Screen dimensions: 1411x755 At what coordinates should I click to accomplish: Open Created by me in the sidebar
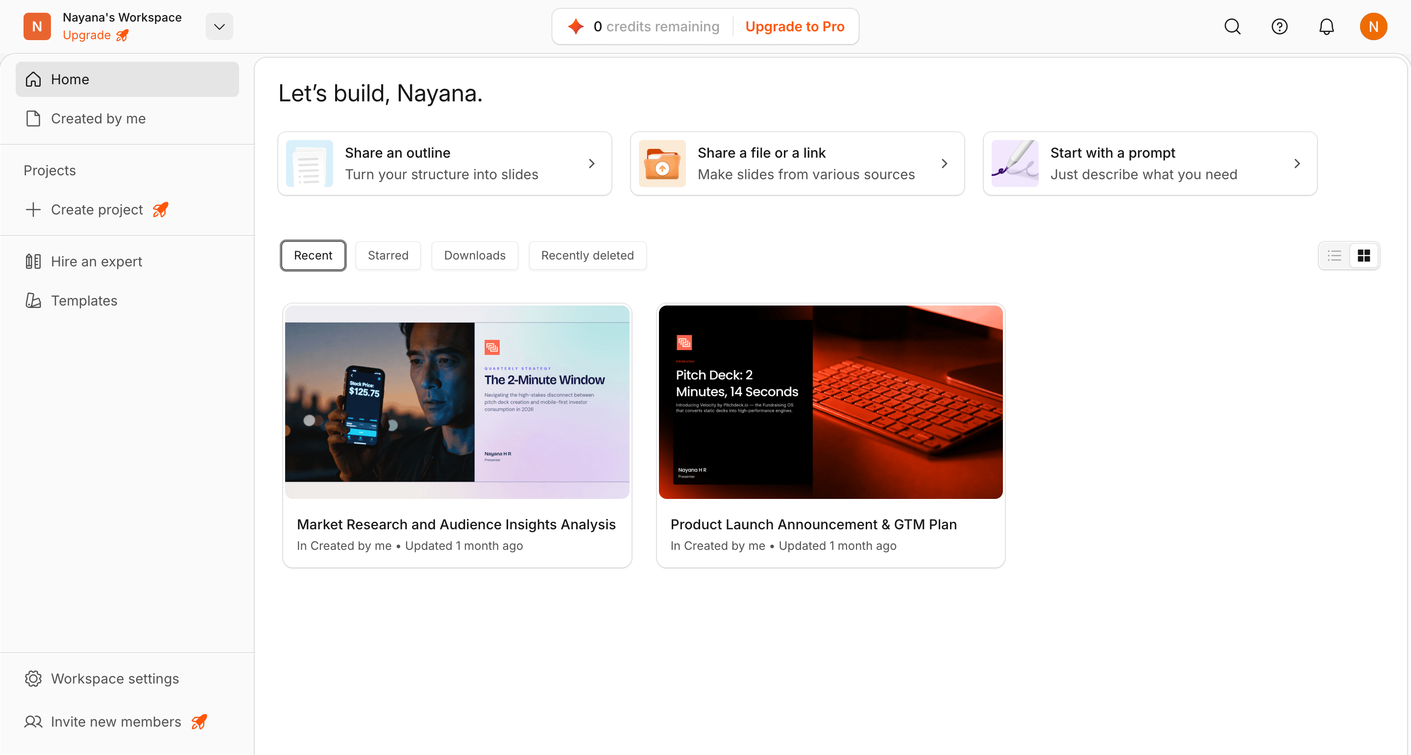98,118
